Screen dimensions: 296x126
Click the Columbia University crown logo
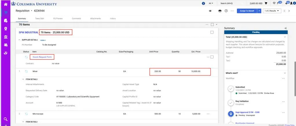point(13,3)
